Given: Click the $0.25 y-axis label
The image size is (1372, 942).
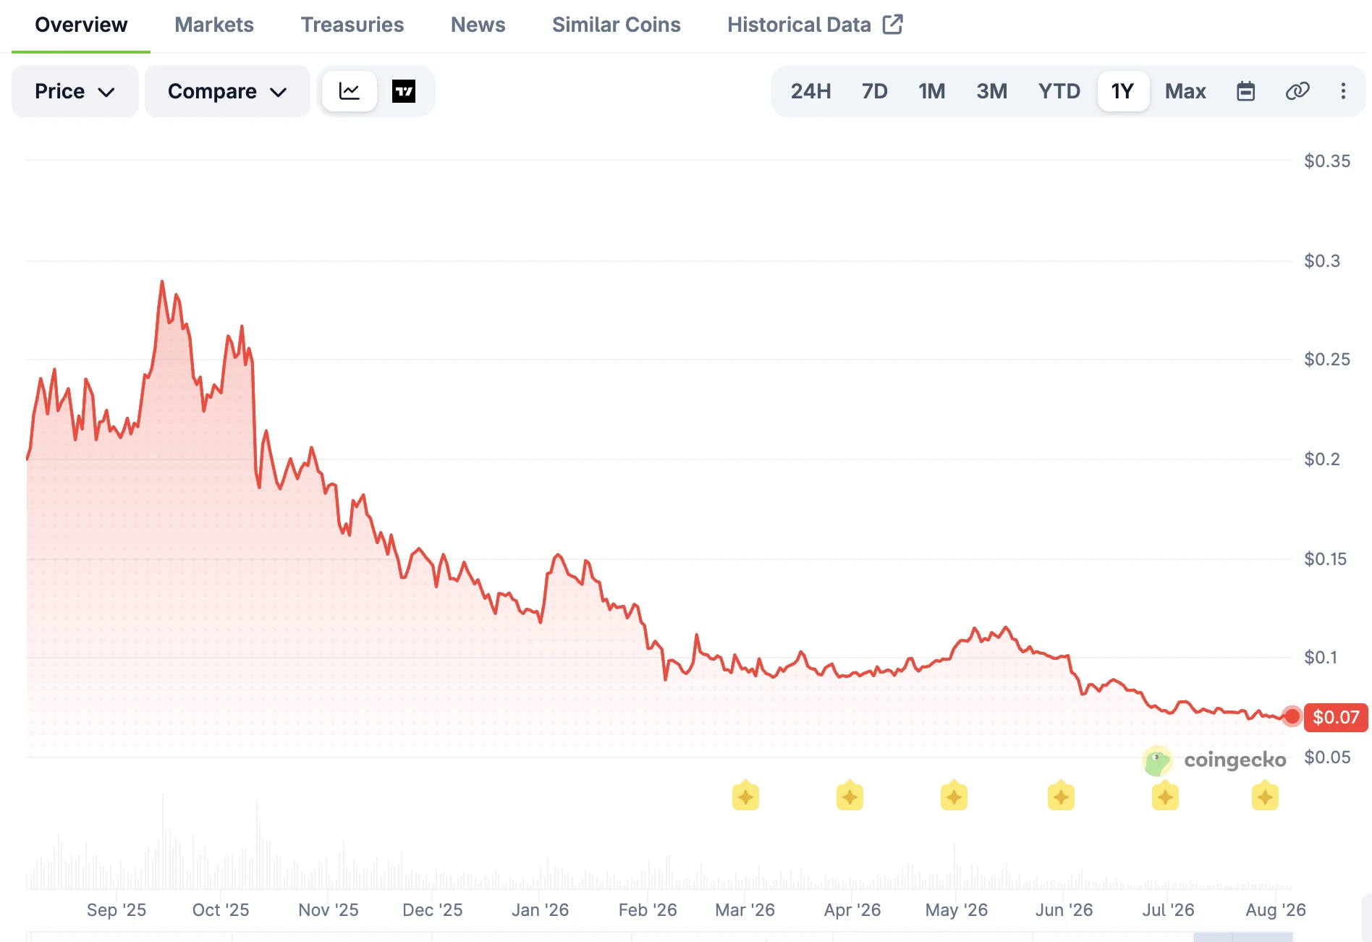Looking at the screenshot, I should [x=1327, y=360].
